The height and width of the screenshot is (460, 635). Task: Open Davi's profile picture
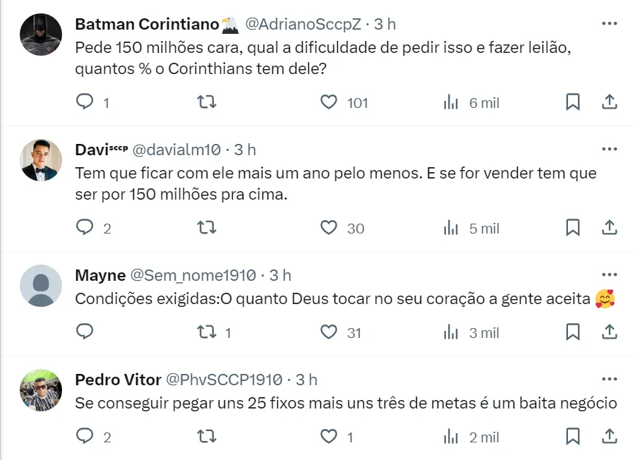(41, 159)
